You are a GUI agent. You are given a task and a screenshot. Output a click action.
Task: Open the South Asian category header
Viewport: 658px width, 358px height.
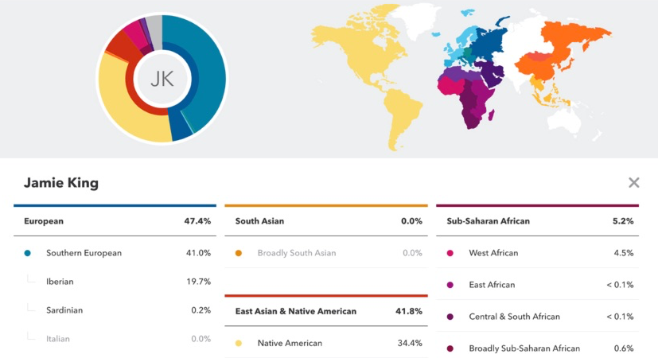tap(326, 221)
